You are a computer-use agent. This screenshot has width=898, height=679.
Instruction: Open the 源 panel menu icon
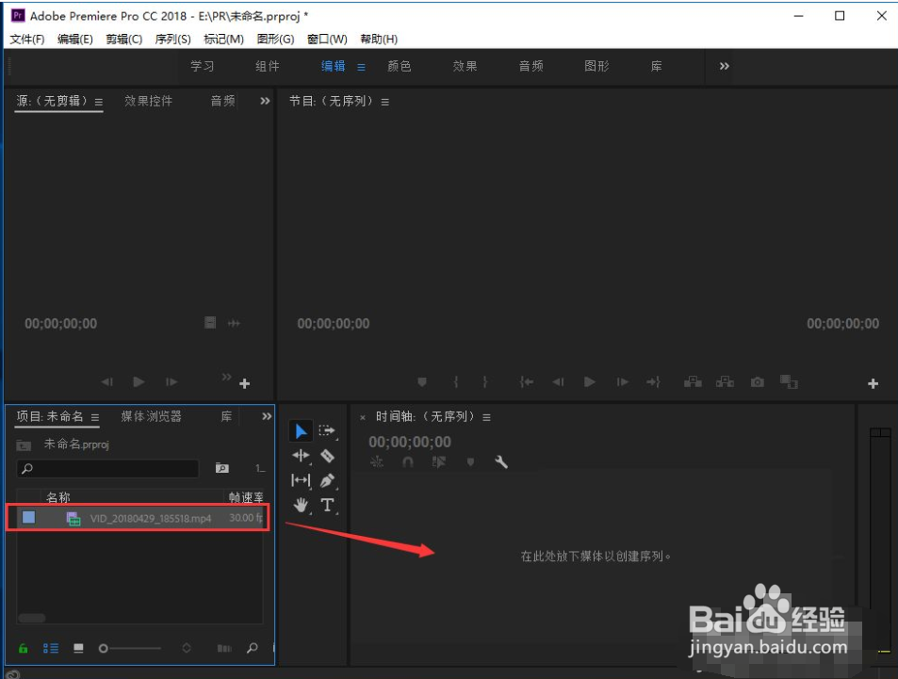99,102
